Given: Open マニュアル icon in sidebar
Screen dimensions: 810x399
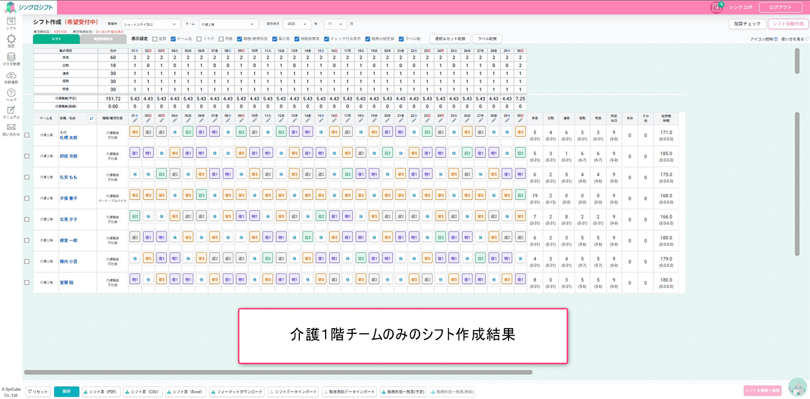Looking at the screenshot, I should click(11, 111).
